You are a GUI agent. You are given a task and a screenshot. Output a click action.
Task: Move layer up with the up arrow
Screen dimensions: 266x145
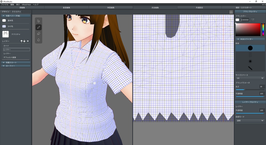(22, 41)
